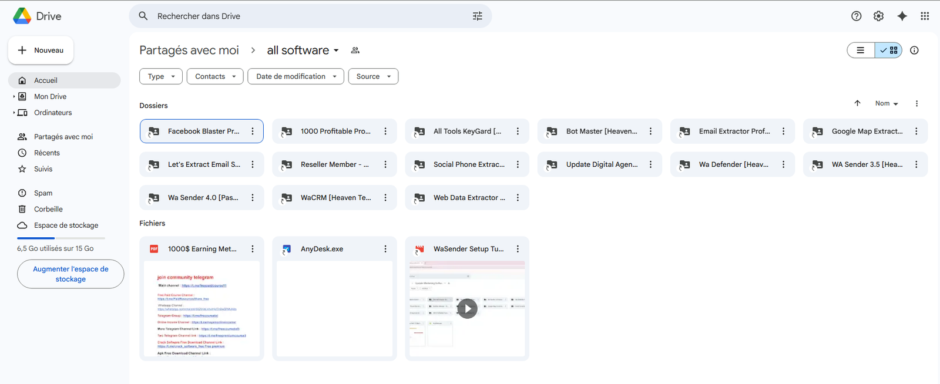This screenshot has height=384, width=940.
Task: Open the Date de modification filter
Action: [x=296, y=76]
